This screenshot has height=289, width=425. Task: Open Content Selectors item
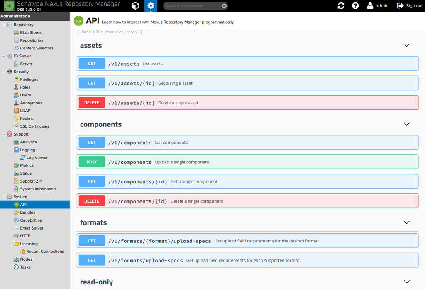tap(37, 48)
